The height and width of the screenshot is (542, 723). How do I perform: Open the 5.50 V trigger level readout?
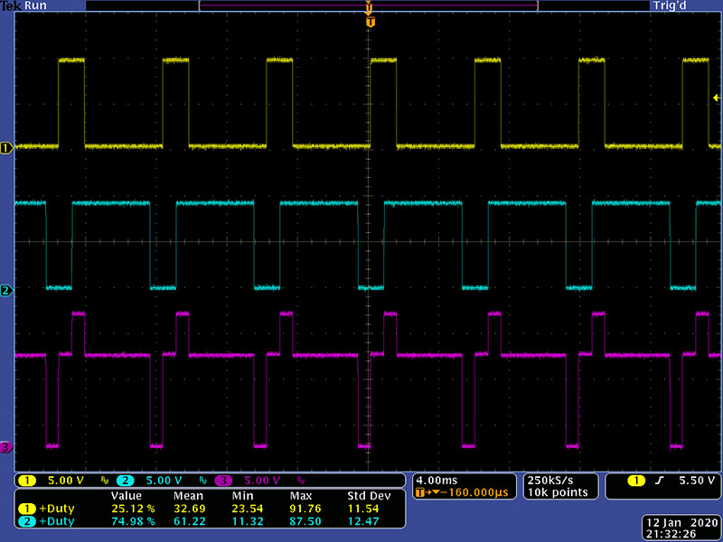[x=698, y=480]
